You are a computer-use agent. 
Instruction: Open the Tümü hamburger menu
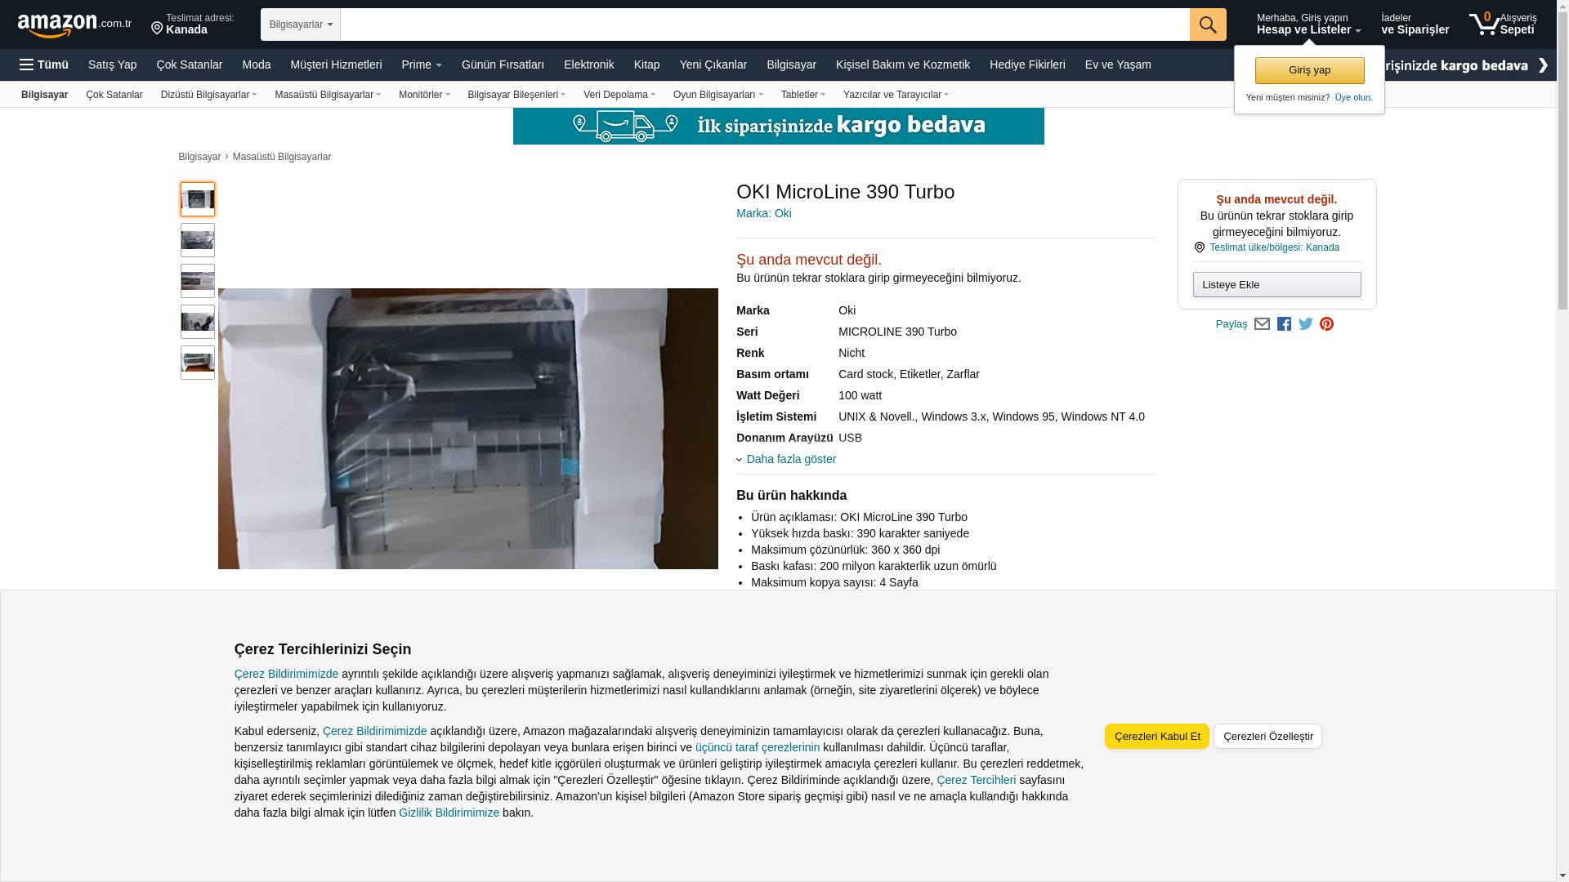44,65
